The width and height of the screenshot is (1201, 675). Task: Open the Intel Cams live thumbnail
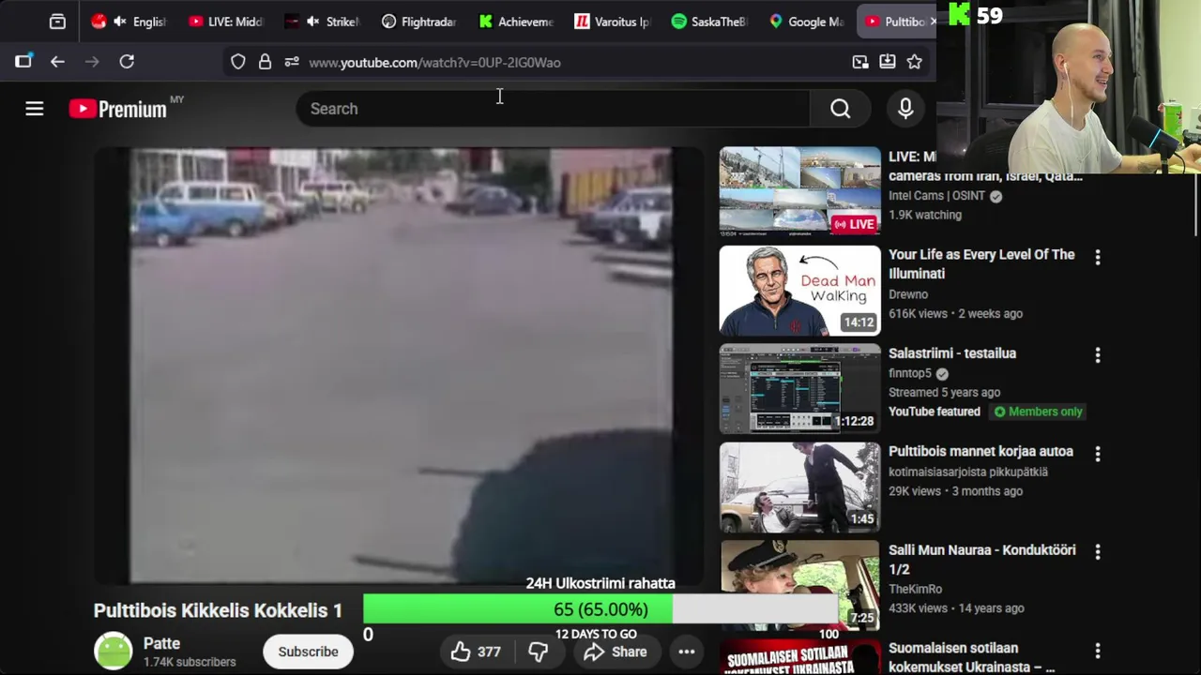click(799, 191)
